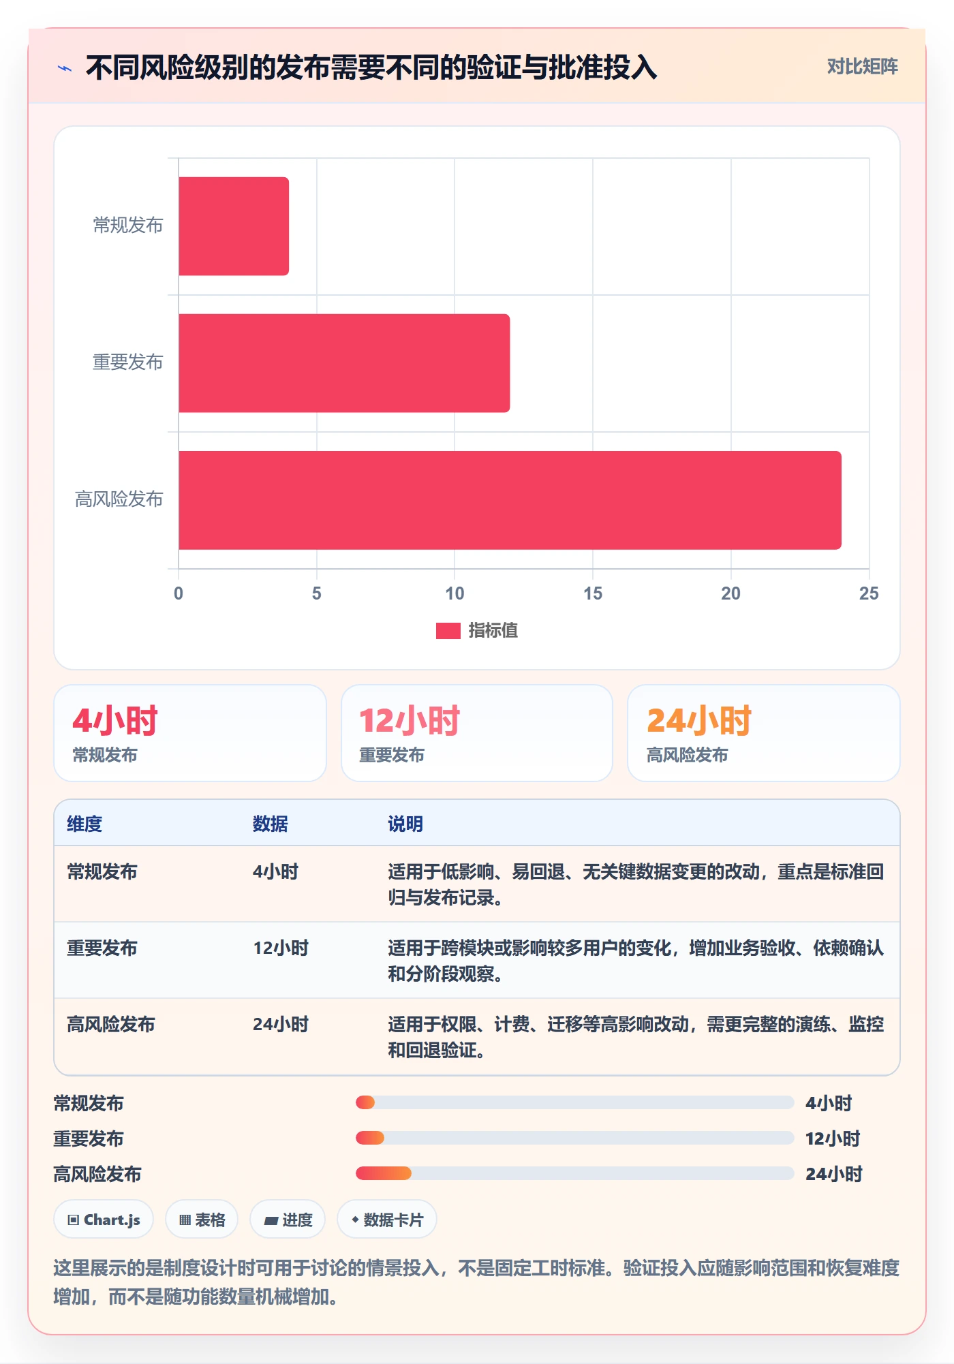Viewport: 954px width, 1364px height.
Task: Click the 24小时 cell in the table
Action: pyautogui.click(x=281, y=1024)
